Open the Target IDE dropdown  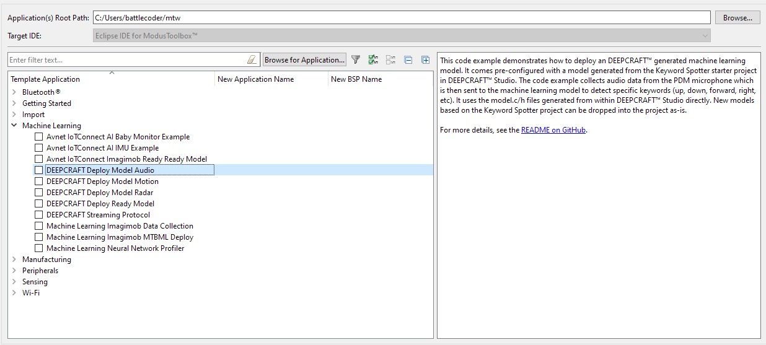(402, 36)
